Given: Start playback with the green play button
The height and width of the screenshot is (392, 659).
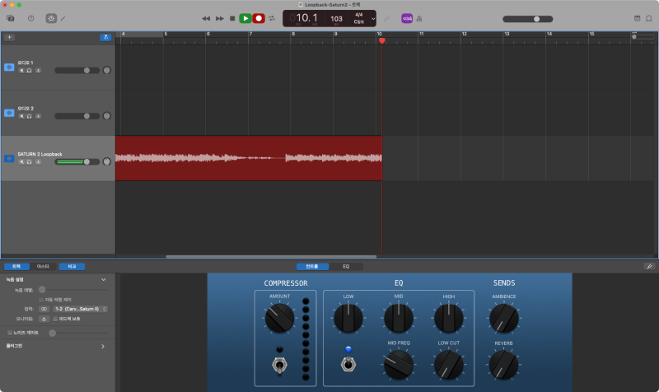Looking at the screenshot, I should 245,18.
